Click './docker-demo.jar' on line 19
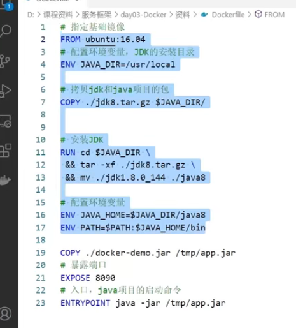This screenshot has height=328, width=296. pos(128,253)
